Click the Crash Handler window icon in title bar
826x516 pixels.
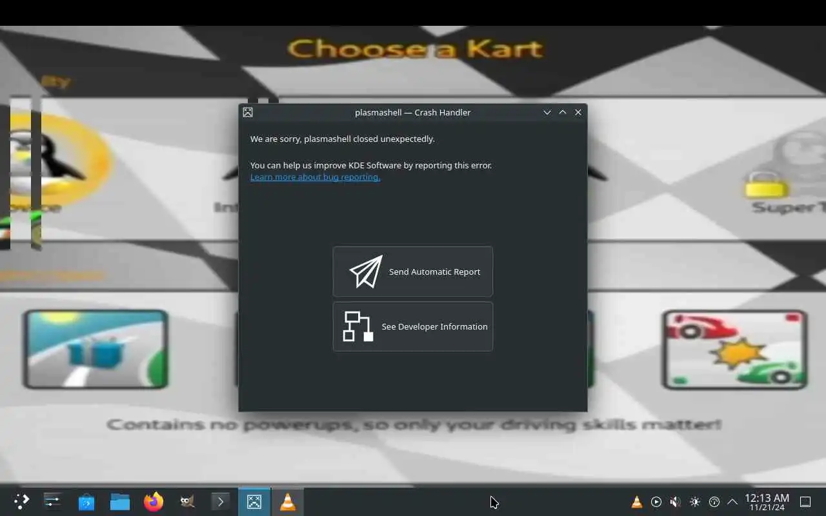(248, 112)
